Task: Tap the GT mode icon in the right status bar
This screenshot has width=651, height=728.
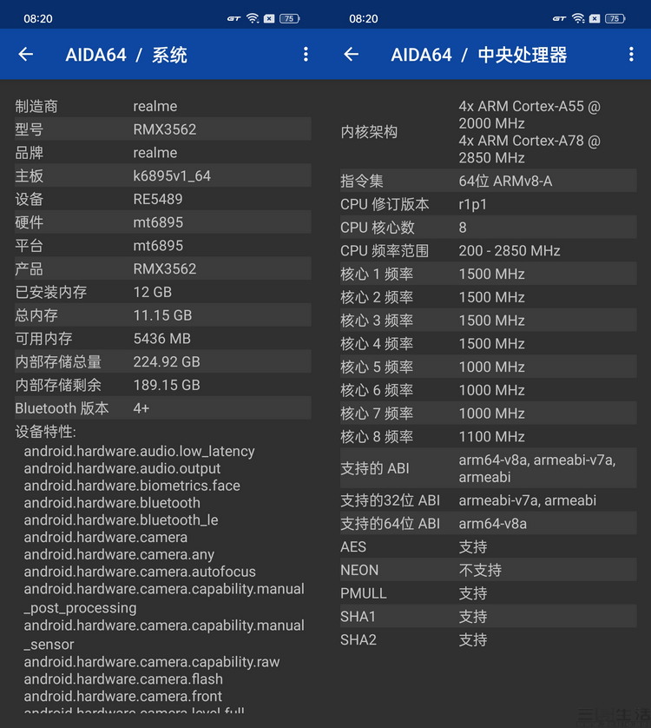Action: coord(559,18)
